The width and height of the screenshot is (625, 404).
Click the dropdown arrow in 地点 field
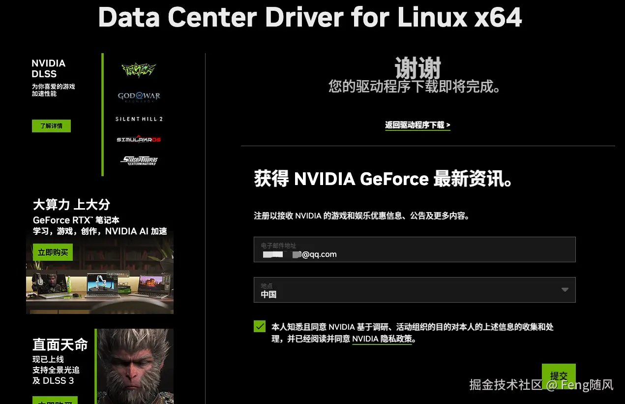(565, 290)
